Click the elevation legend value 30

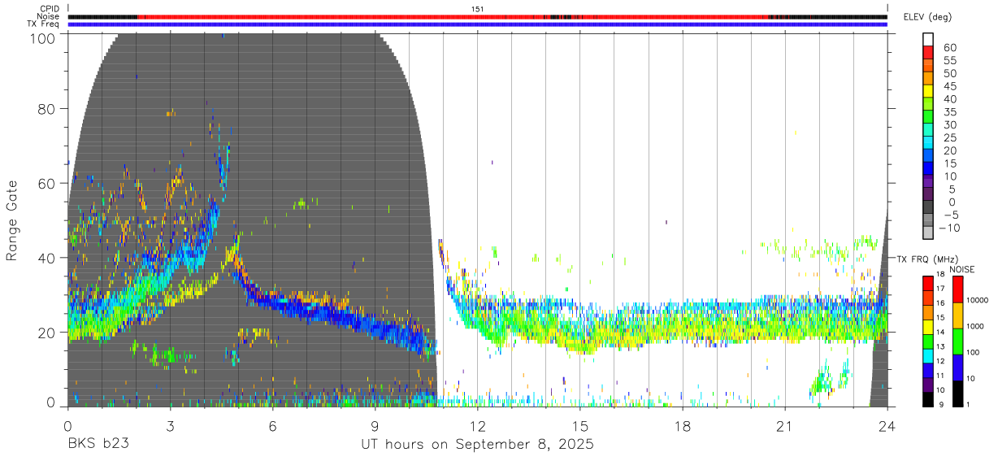[x=948, y=125]
